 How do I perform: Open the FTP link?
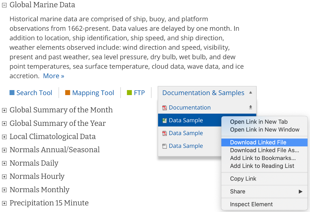pyautogui.click(x=139, y=92)
